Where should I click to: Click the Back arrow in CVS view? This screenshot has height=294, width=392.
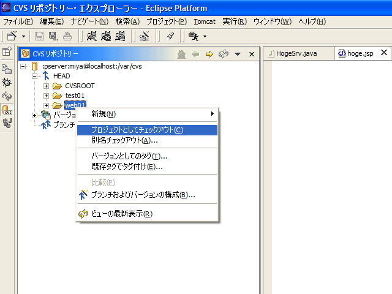click(x=195, y=54)
